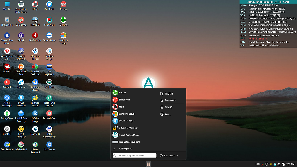Select Shut down with red power icon
Screen dimensions: 297x167
134,100
